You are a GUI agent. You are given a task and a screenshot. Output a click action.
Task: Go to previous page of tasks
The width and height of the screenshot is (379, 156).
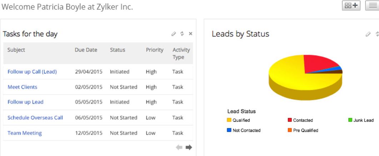click(x=179, y=147)
